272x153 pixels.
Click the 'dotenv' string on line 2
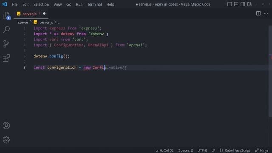coord(97,34)
